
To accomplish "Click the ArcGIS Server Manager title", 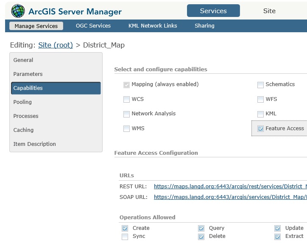I will [75, 11].
